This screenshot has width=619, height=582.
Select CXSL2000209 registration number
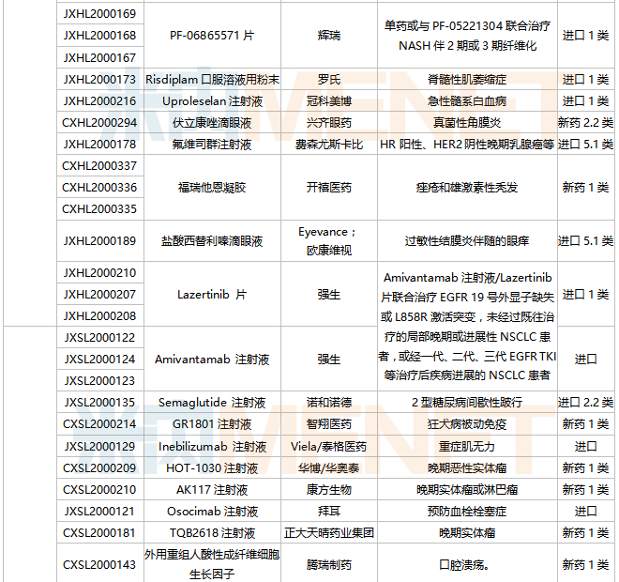(x=99, y=468)
